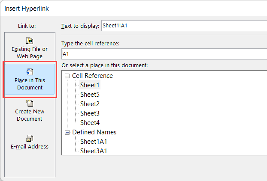Click the Or select a place label
The height and width of the screenshot is (181, 267).
105,65
